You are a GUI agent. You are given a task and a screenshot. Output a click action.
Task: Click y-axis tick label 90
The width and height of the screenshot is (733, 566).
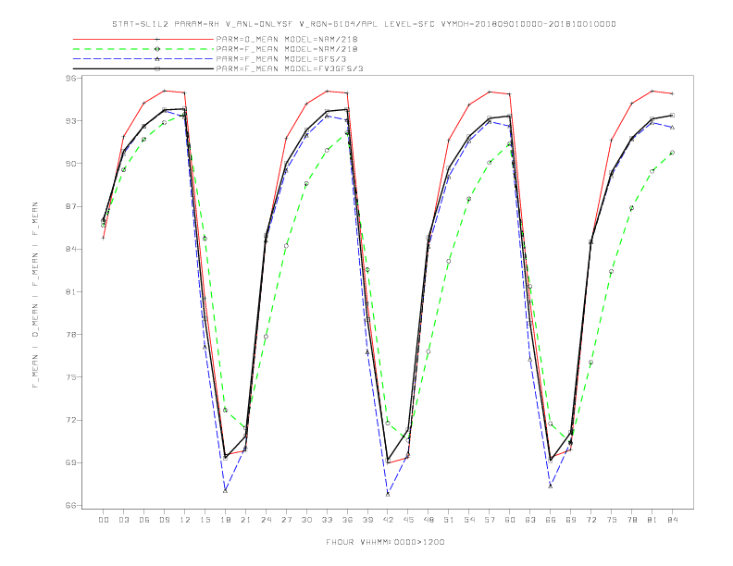click(70, 164)
